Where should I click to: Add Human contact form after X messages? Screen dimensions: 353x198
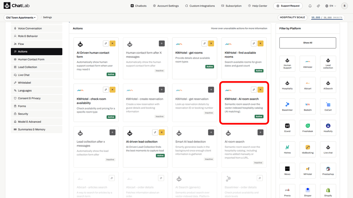pos(162,43)
